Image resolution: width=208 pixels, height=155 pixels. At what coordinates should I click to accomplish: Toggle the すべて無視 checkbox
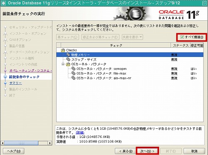182,37
